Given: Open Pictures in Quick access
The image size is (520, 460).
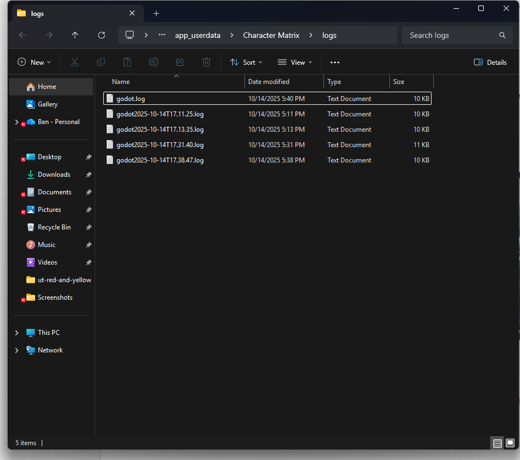Looking at the screenshot, I should point(51,210).
